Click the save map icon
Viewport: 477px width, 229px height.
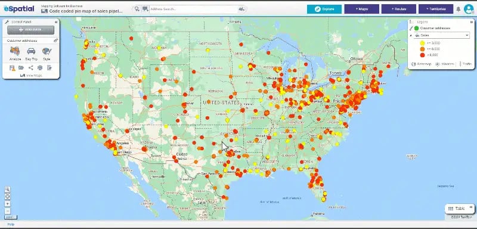[x=13, y=68]
